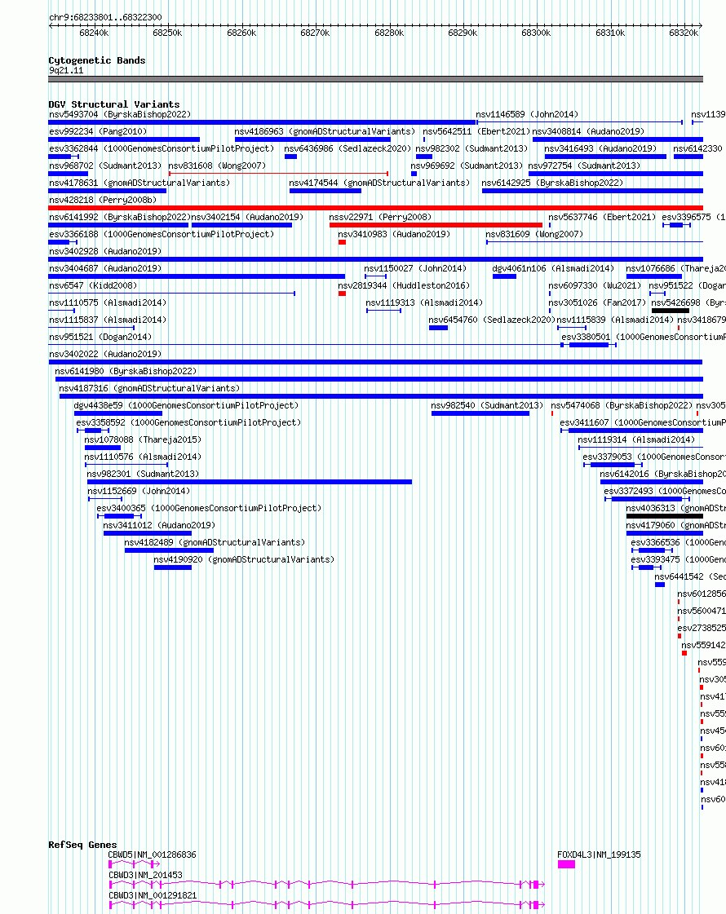Open nsv3408814 (Audano2019) variant label
Screen dimensions: 726x914
click(x=588, y=131)
